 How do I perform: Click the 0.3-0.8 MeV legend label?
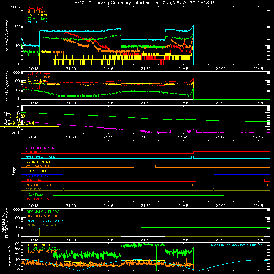[x=39, y=77]
